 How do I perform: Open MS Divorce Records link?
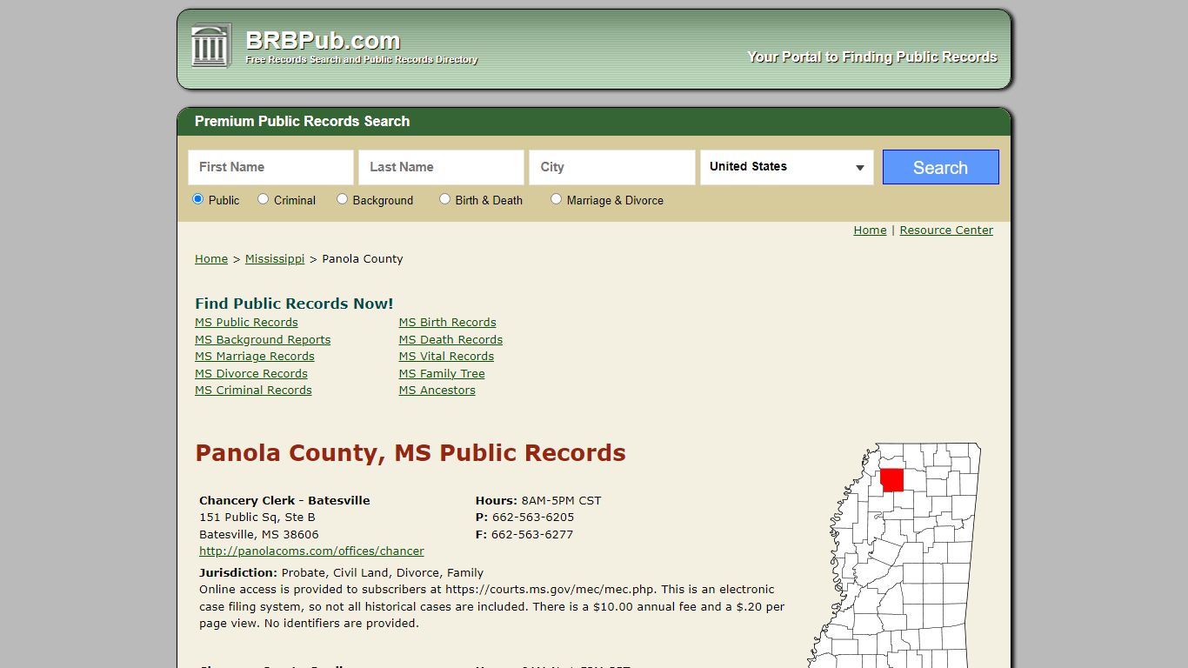point(251,374)
